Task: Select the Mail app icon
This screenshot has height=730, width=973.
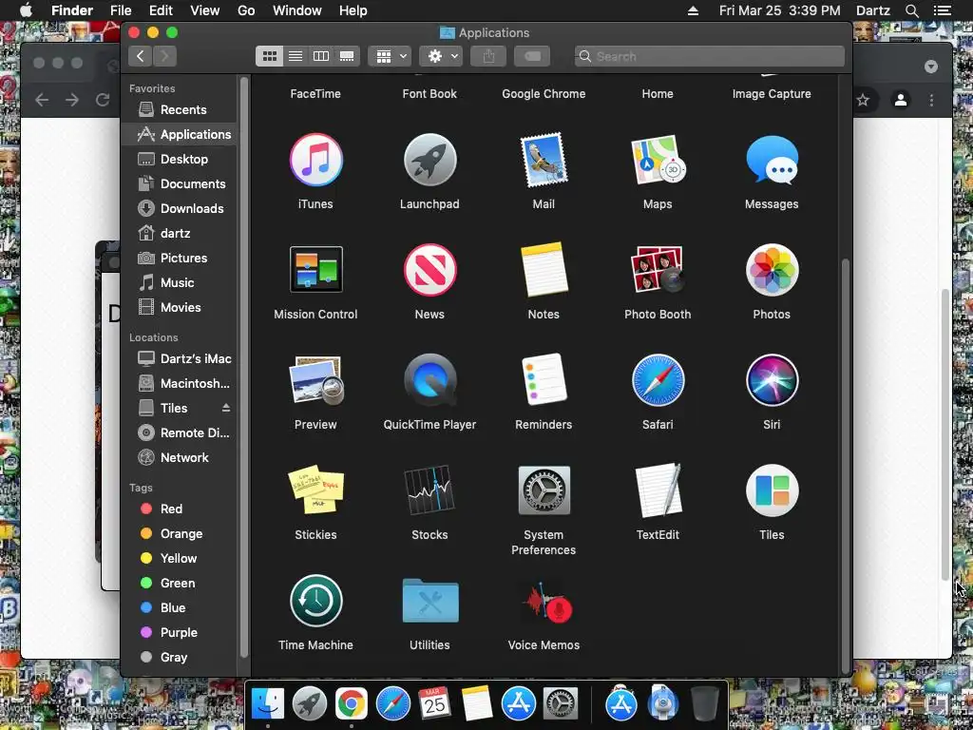Action: (x=544, y=160)
